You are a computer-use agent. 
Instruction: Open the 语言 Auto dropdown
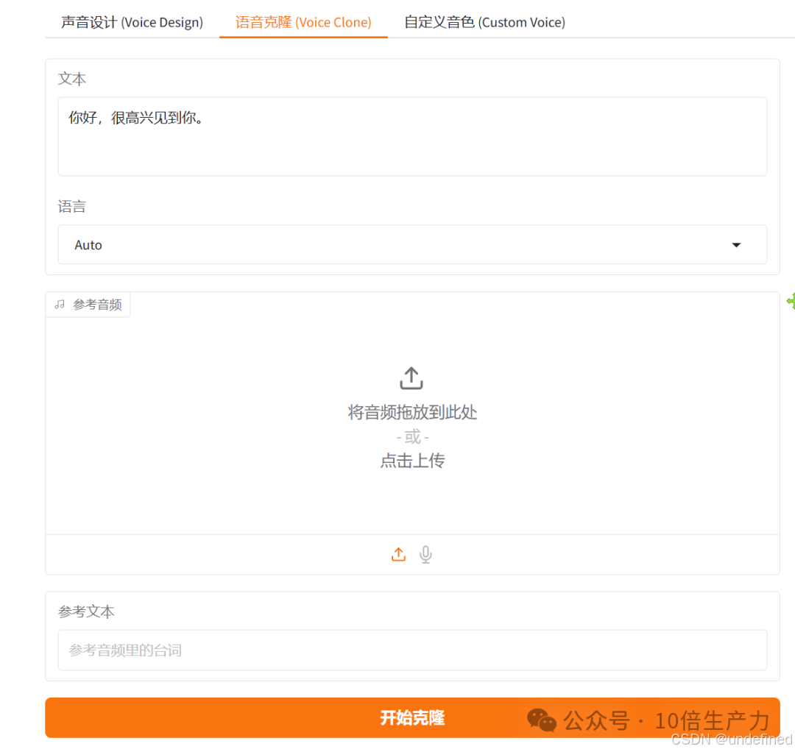coord(412,245)
